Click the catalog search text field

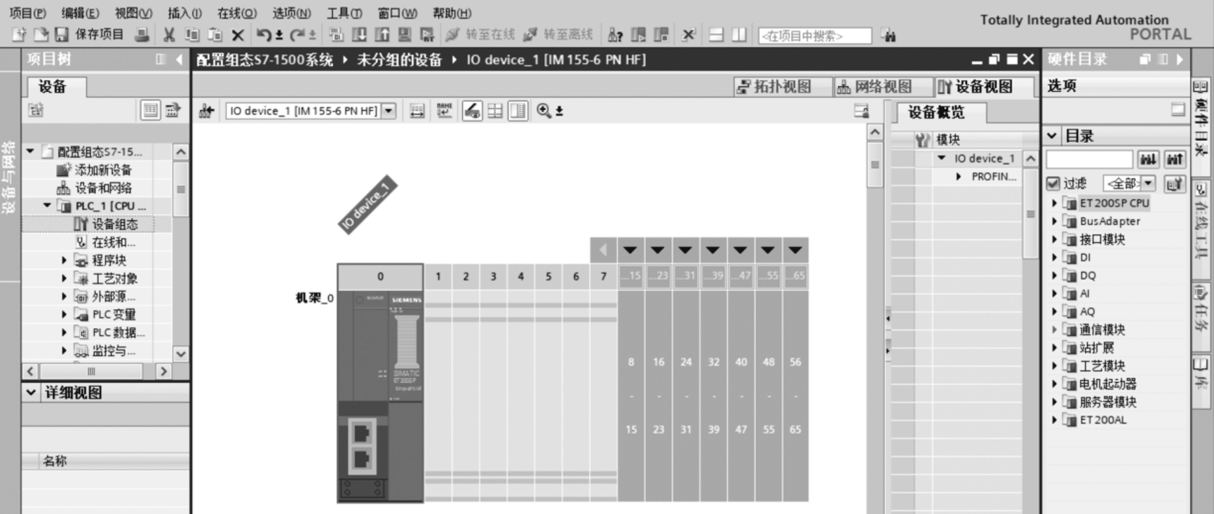(x=1089, y=159)
